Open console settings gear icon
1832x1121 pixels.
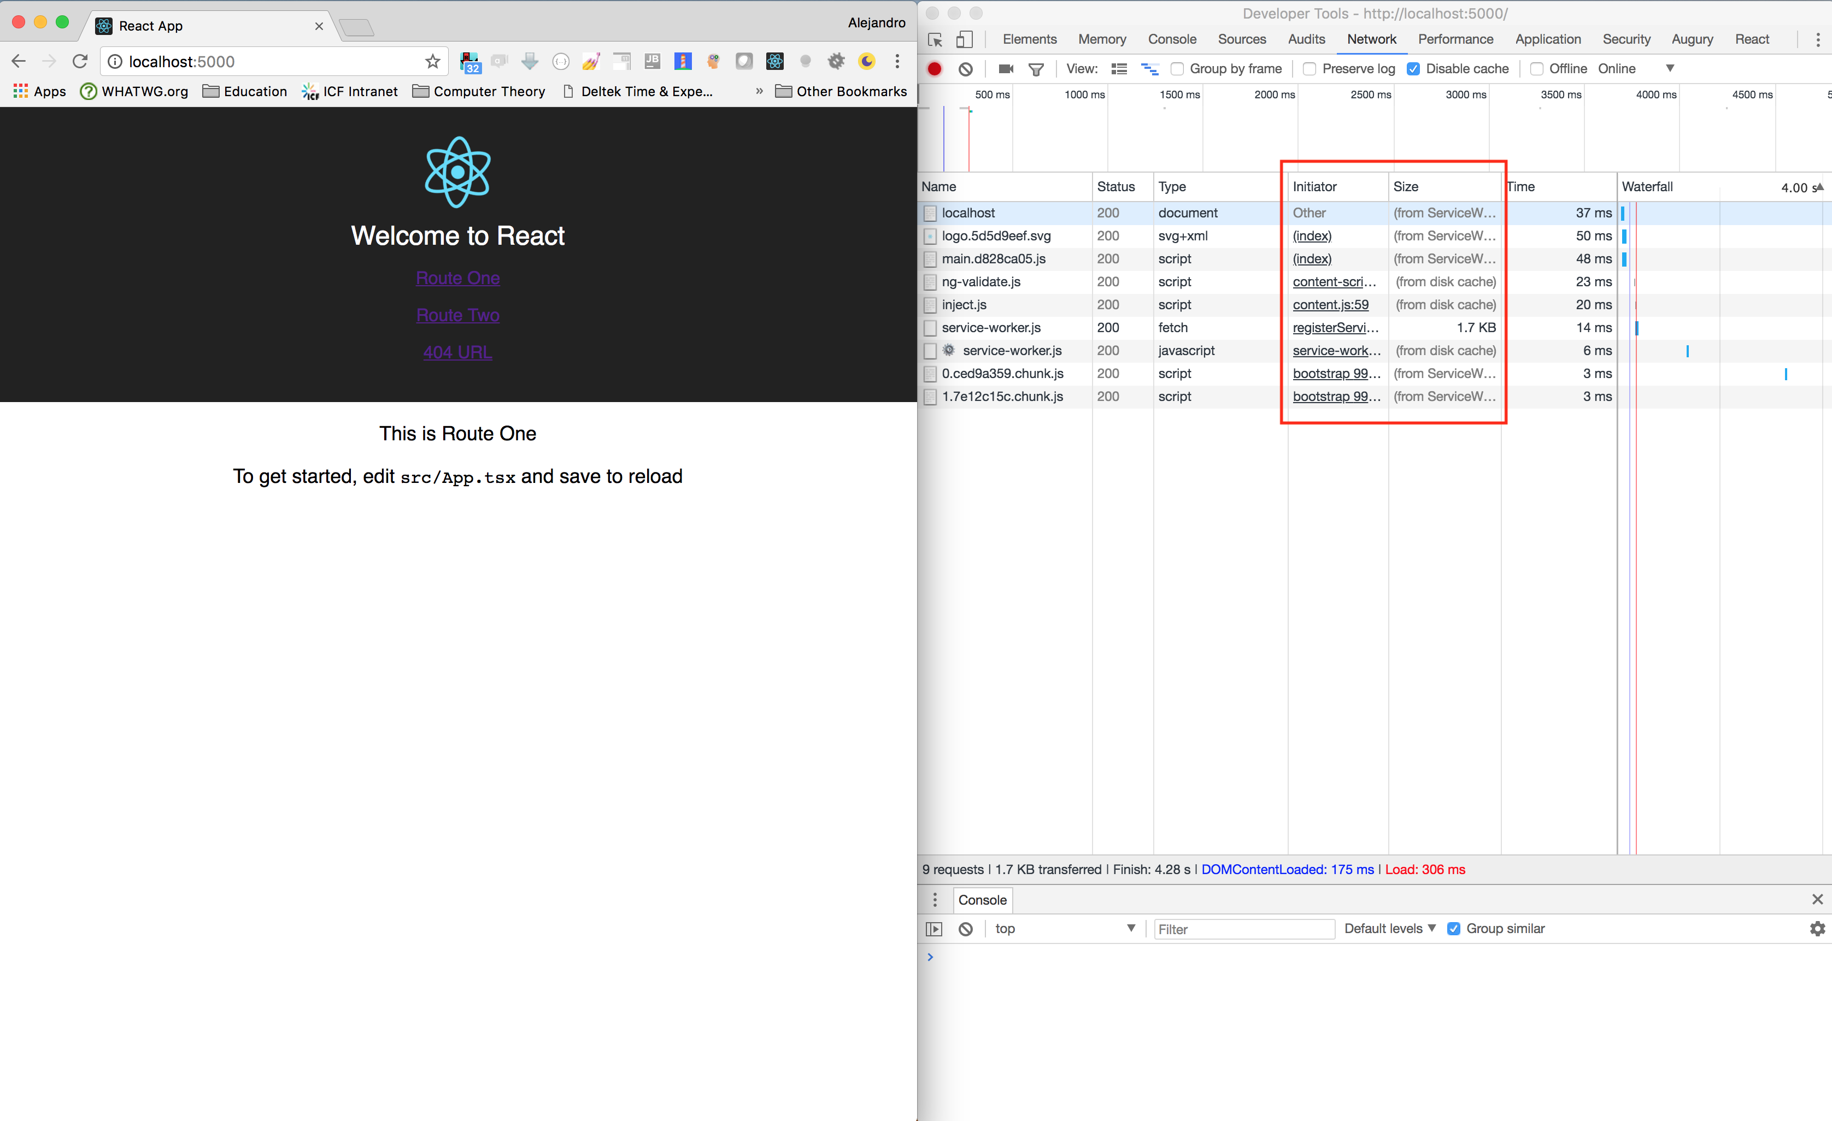(1816, 929)
